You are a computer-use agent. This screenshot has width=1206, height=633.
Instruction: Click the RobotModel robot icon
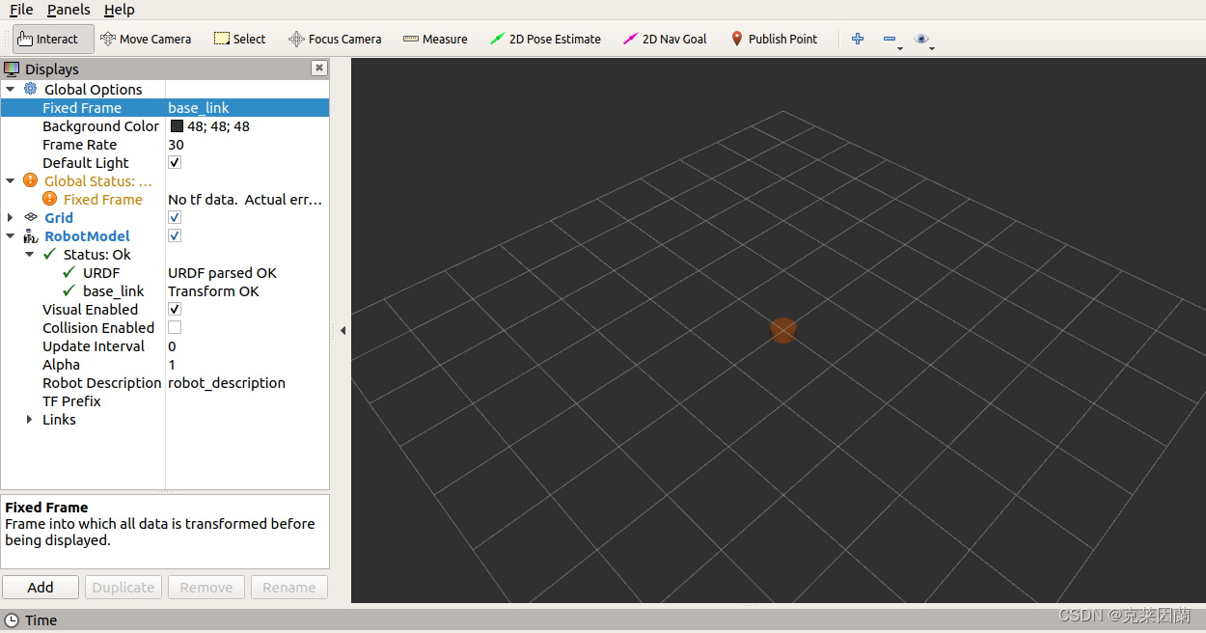pos(31,235)
